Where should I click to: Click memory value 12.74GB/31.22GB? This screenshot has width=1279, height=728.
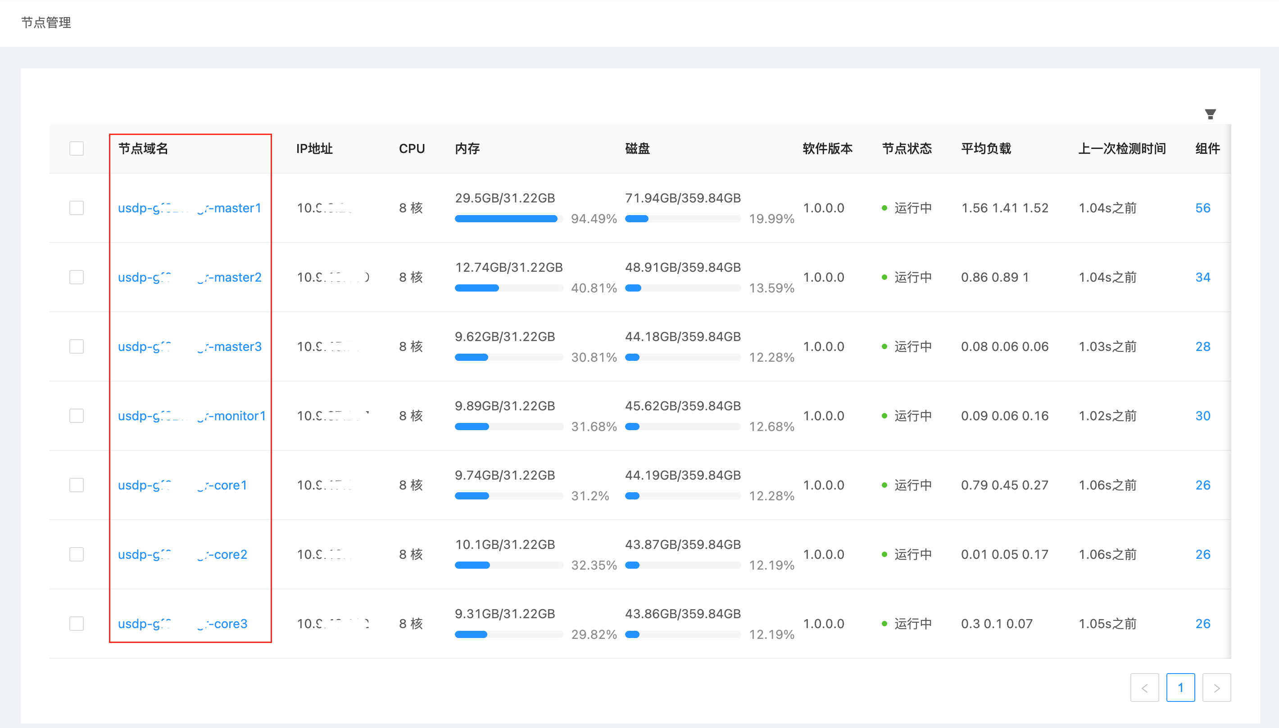[x=509, y=267]
